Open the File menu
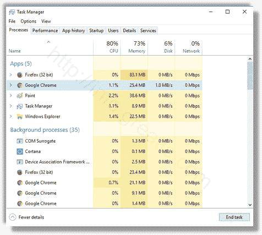Viewport: 262px width, 235px height. click(12, 21)
